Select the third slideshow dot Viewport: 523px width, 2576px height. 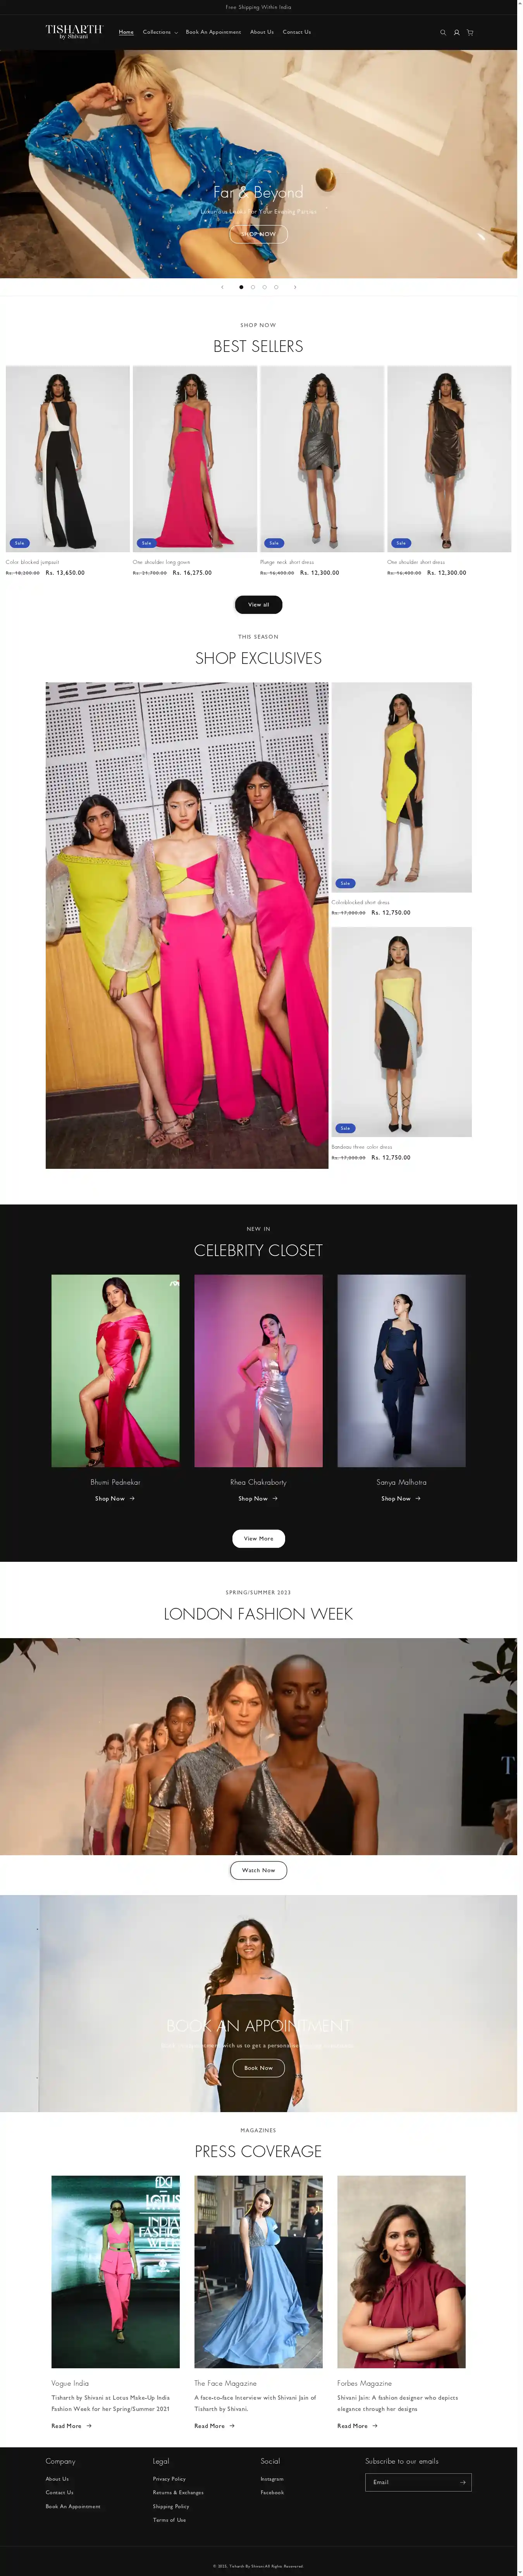click(x=264, y=287)
